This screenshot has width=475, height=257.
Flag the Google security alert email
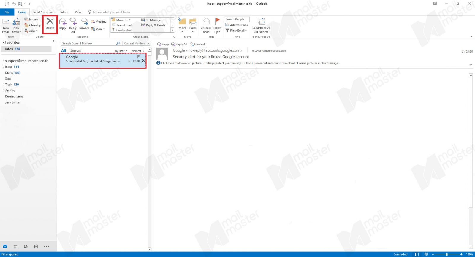click(139, 56)
